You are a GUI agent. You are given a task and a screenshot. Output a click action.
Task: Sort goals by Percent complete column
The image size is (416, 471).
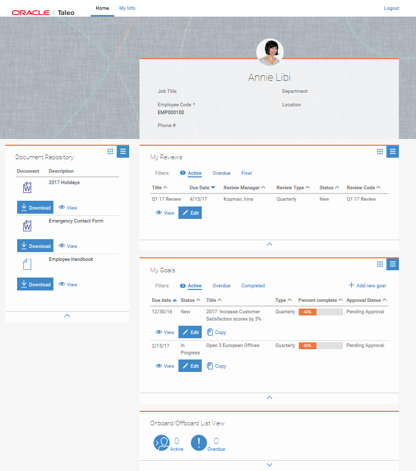[x=321, y=300]
